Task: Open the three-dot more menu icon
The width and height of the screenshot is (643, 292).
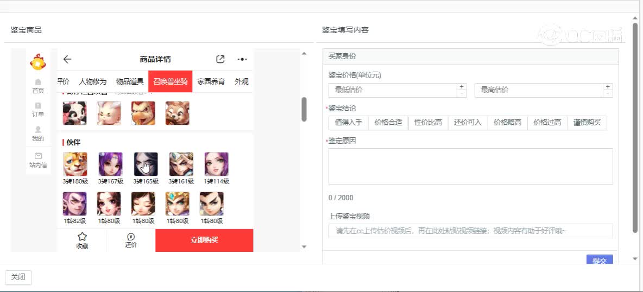Action: [242, 60]
